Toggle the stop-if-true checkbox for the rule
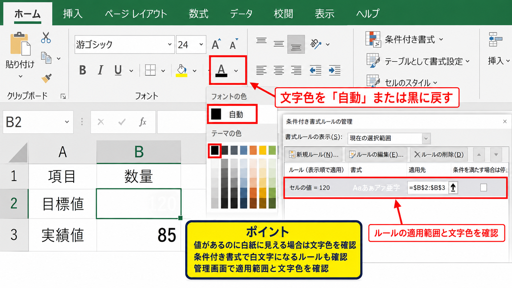The image size is (512, 288). pos(484,188)
